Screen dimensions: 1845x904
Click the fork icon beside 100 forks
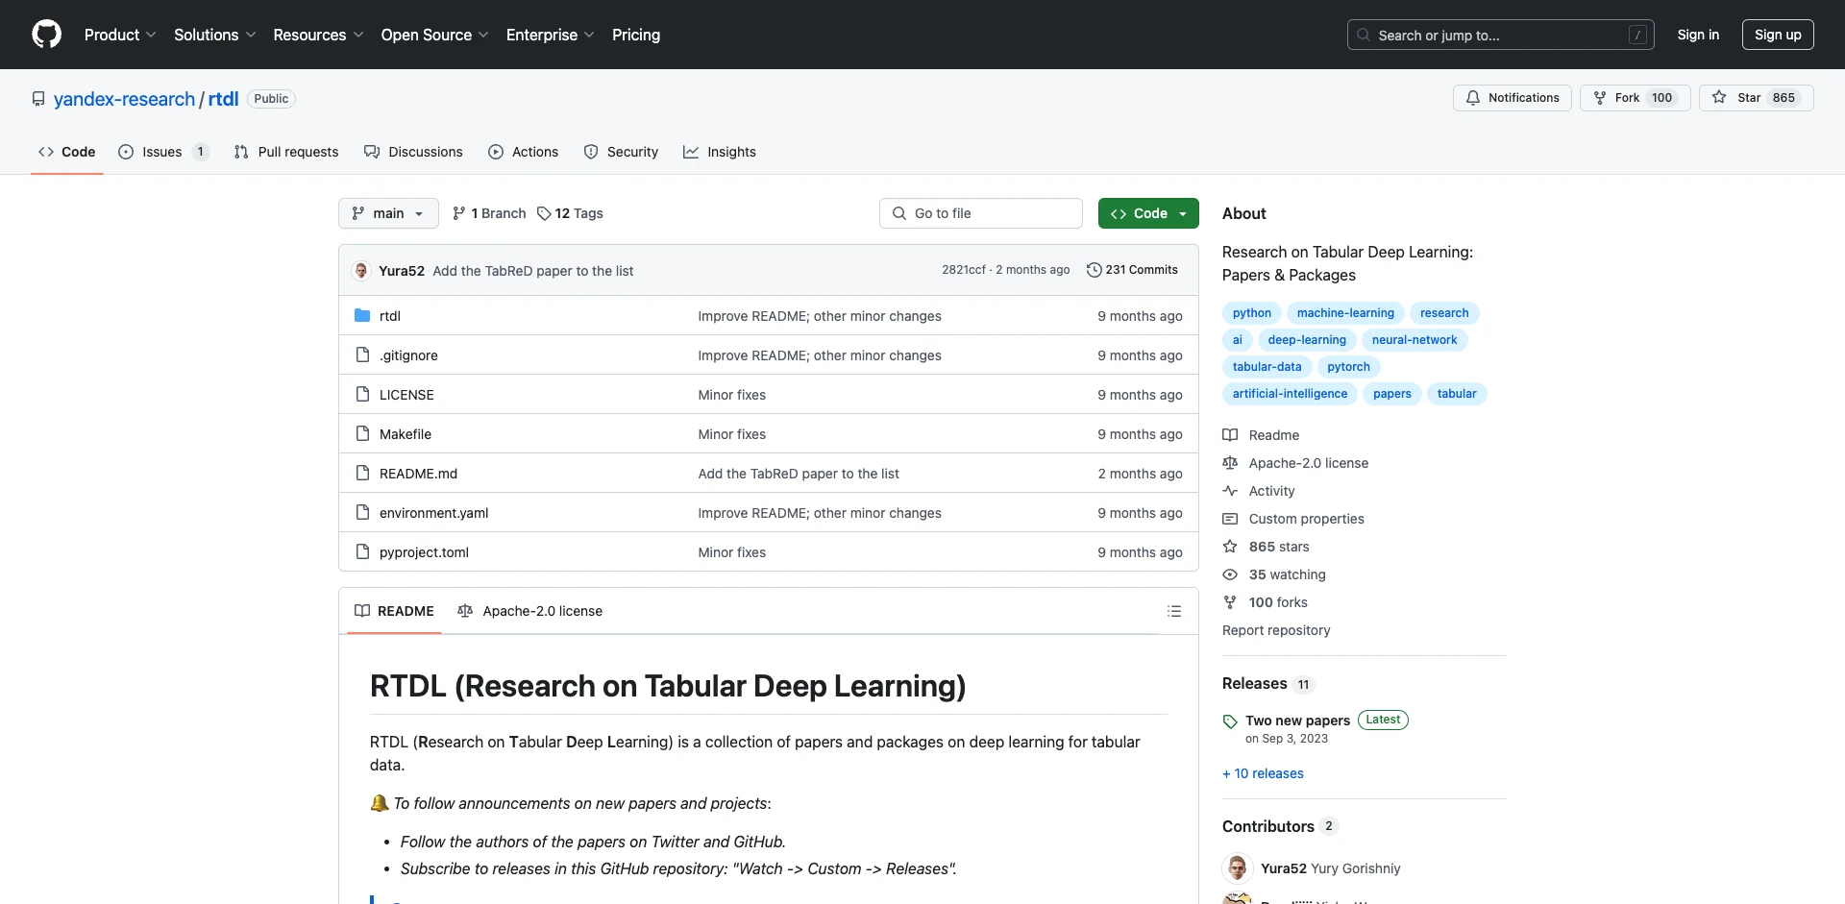tap(1230, 602)
